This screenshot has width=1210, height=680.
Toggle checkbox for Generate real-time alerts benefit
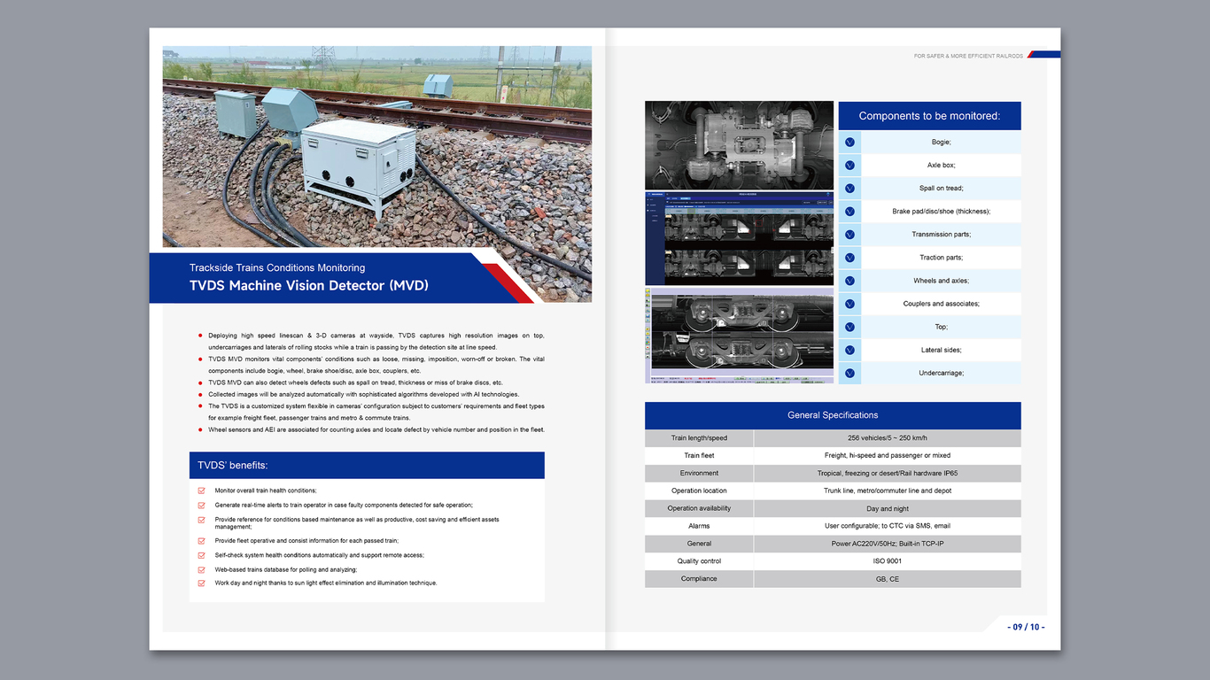(x=202, y=505)
